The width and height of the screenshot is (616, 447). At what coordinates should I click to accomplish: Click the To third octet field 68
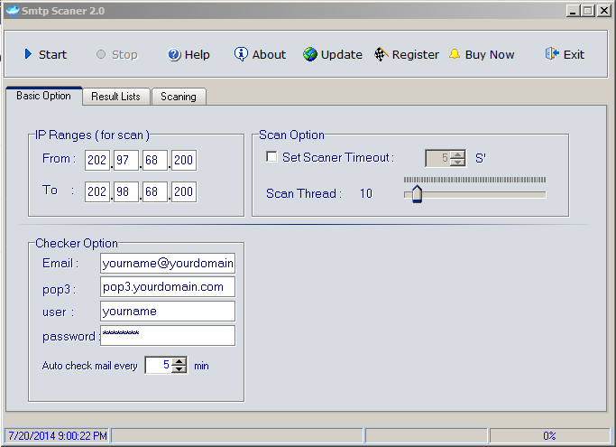[x=155, y=191]
